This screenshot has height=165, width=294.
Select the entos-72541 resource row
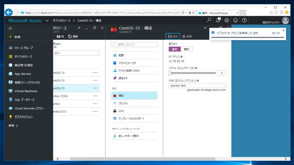[x=76, y=96]
